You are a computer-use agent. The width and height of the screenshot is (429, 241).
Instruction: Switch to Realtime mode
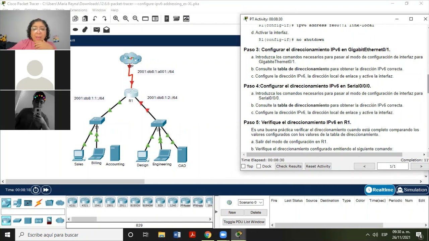[x=380, y=190]
